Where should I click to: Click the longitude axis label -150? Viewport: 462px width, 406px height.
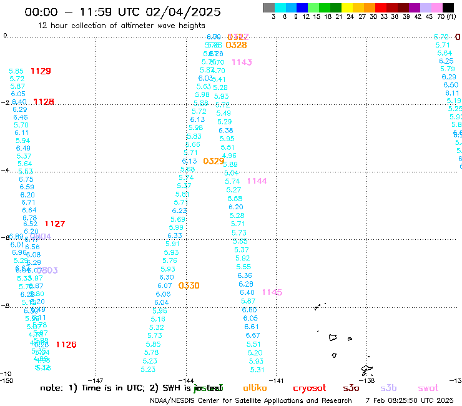click(6, 380)
